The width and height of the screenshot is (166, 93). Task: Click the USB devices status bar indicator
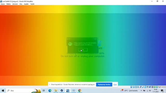pos(143,87)
